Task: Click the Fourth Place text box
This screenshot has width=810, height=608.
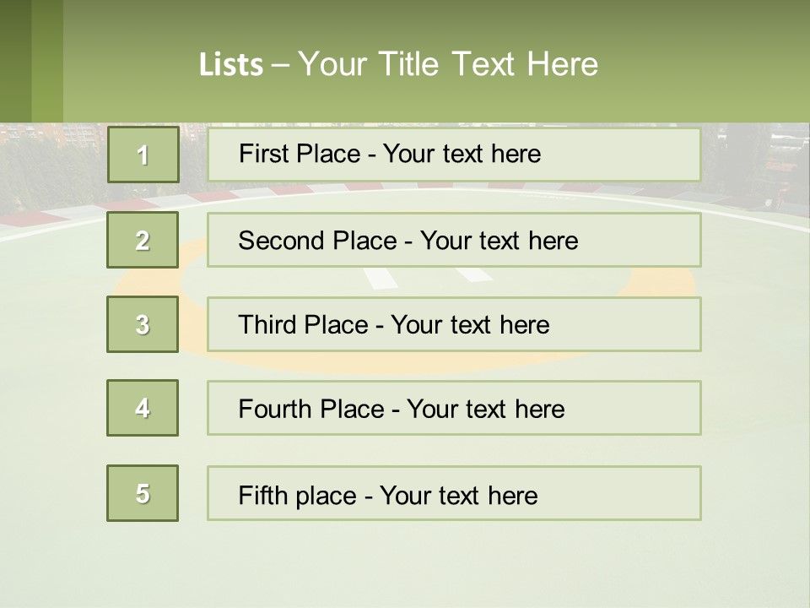Action: [454, 408]
